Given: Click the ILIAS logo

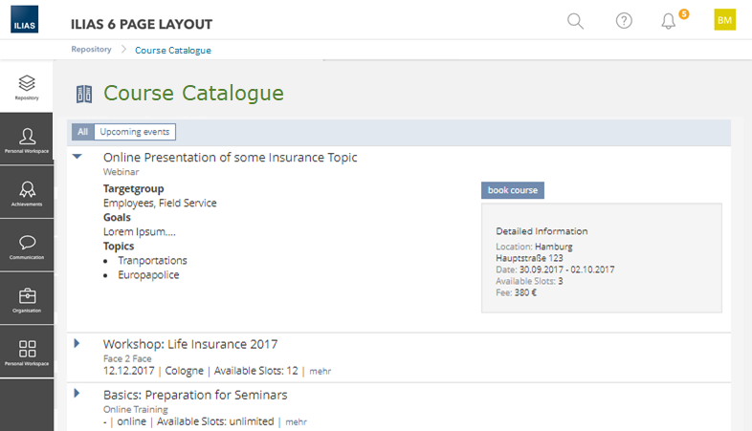Looking at the screenshot, I should 25,20.
